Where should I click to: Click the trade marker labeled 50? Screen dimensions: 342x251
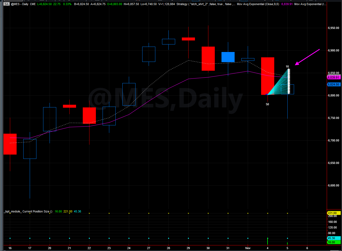tap(267, 104)
